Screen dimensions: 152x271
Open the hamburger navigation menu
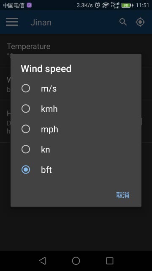click(12, 22)
